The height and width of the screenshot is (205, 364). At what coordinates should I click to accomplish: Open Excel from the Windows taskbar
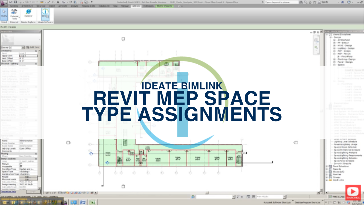(x=92, y=202)
